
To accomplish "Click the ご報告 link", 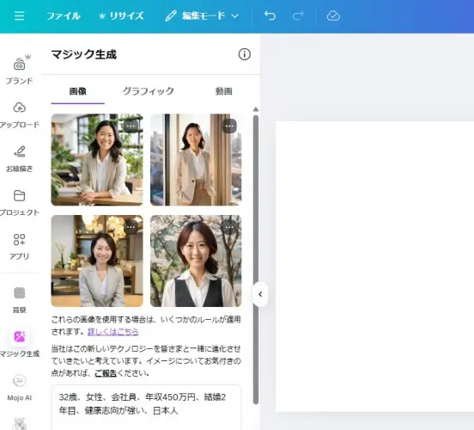I will point(106,373).
